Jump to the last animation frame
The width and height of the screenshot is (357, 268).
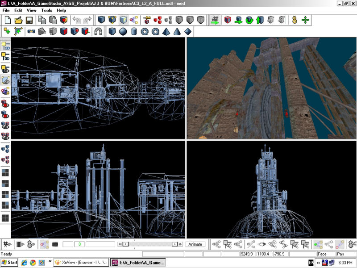tap(180, 244)
